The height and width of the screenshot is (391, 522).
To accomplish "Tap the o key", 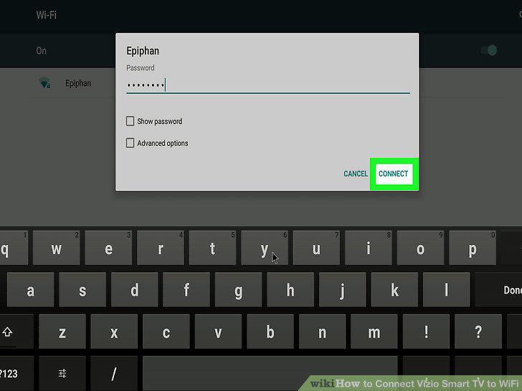I will (420, 248).
